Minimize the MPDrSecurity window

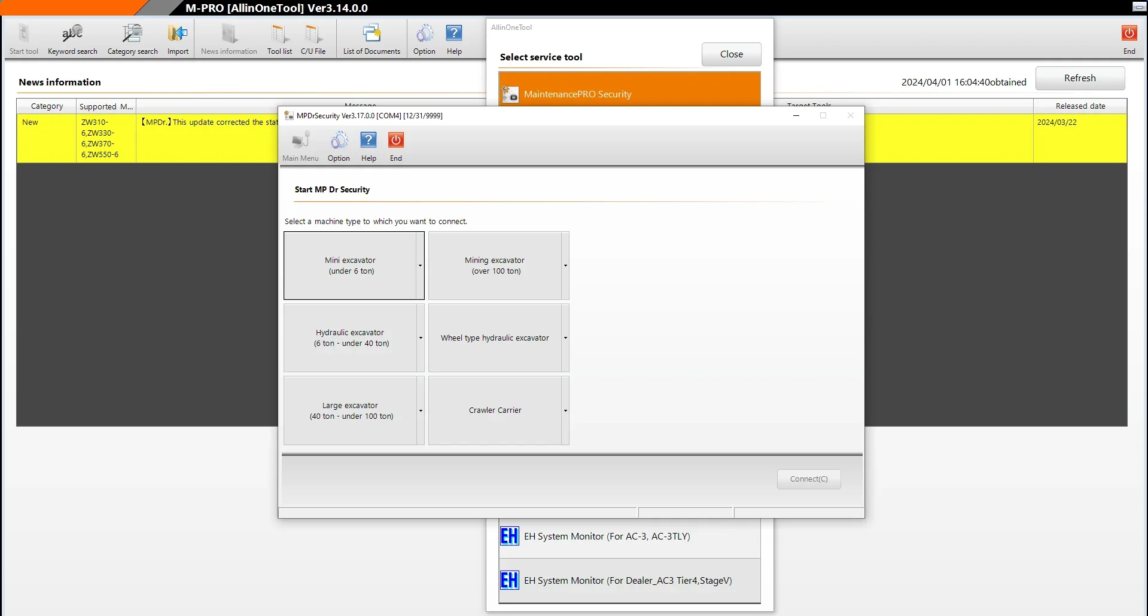pos(796,115)
